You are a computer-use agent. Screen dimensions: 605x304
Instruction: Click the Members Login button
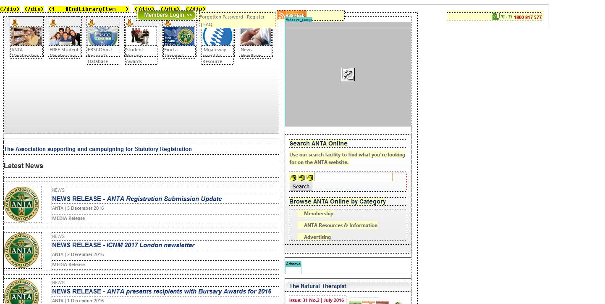click(x=167, y=15)
